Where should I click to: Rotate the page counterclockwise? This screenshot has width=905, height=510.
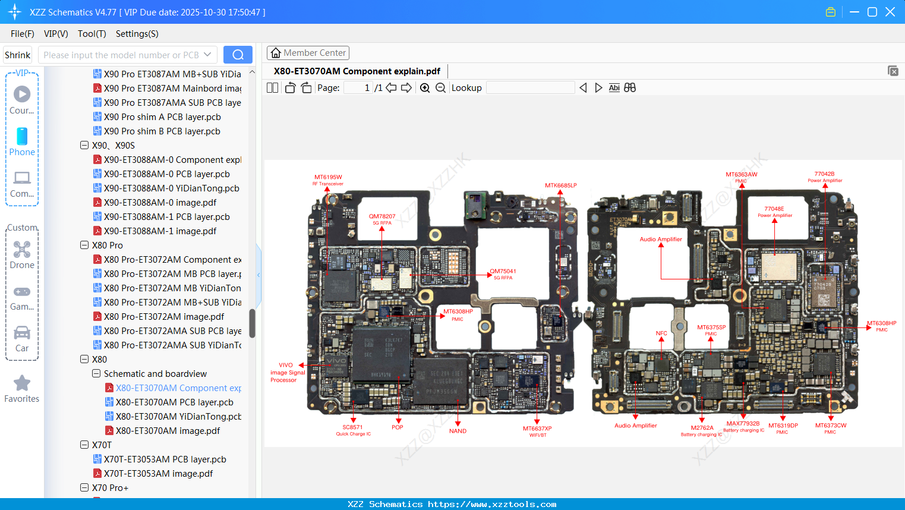coord(289,87)
